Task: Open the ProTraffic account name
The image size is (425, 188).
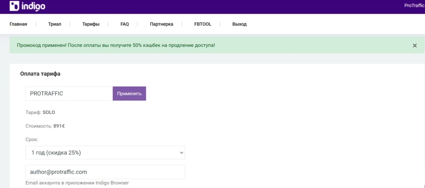Action: point(414,6)
